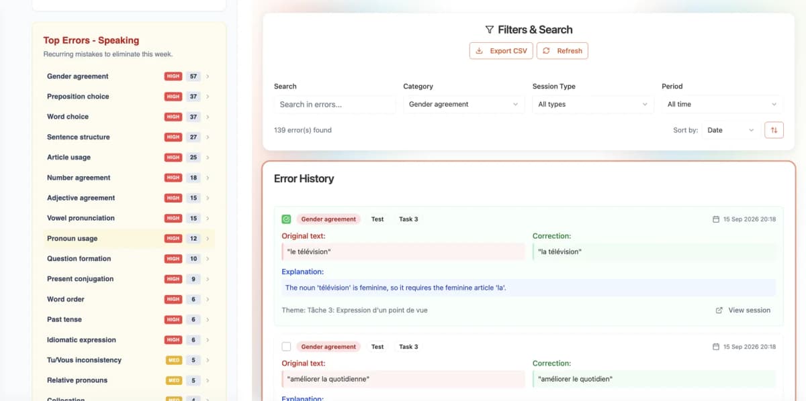Expand chevron beside Gender agreement count 57
This screenshot has height=401, width=806.
click(x=208, y=76)
